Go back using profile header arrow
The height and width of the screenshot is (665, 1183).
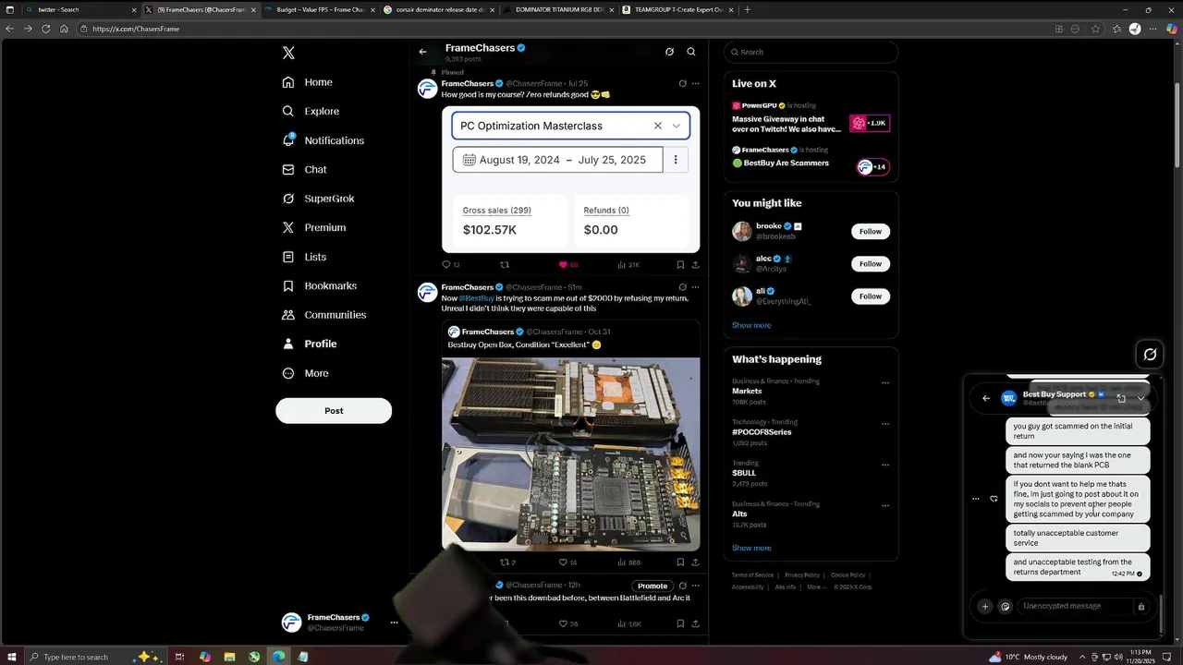(x=422, y=52)
